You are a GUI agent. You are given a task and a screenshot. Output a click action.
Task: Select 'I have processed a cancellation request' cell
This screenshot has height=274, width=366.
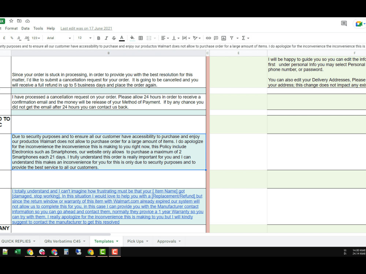tap(109, 102)
